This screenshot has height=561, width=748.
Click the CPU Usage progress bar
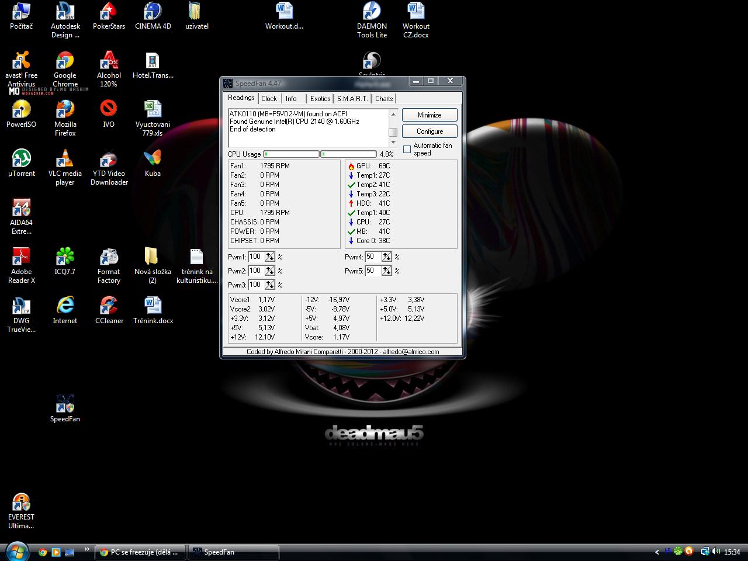pos(291,154)
